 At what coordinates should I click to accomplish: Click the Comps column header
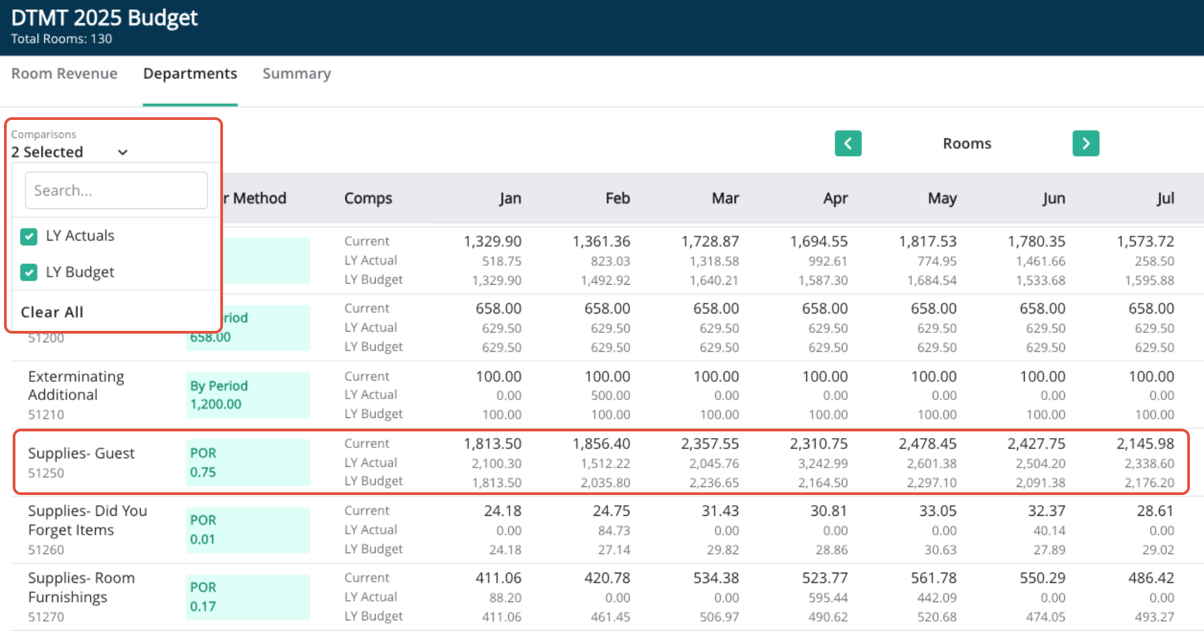tap(368, 198)
